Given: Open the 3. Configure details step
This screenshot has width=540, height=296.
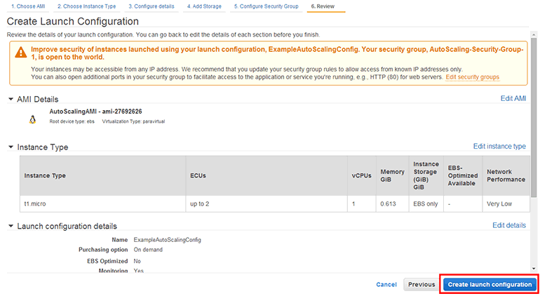Looking at the screenshot, I should [x=151, y=6].
